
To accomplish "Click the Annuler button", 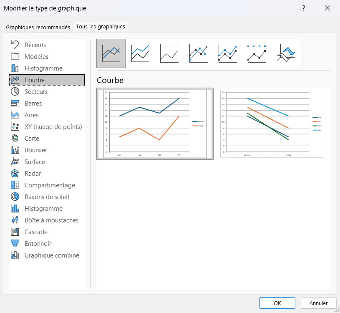I will point(319,303).
